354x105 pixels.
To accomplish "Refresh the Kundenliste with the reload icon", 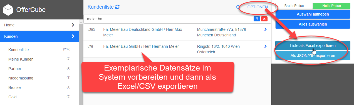I will click(x=117, y=7).
